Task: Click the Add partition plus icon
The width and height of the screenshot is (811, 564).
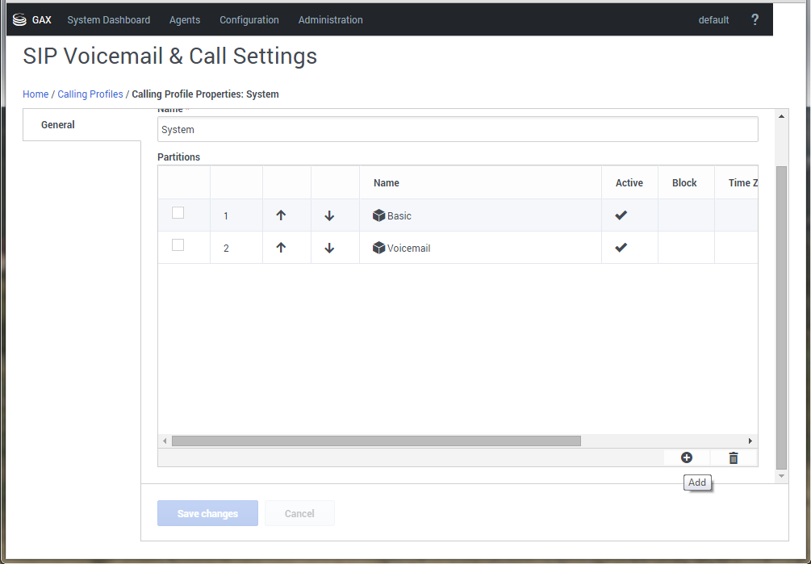Action: coord(686,457)
